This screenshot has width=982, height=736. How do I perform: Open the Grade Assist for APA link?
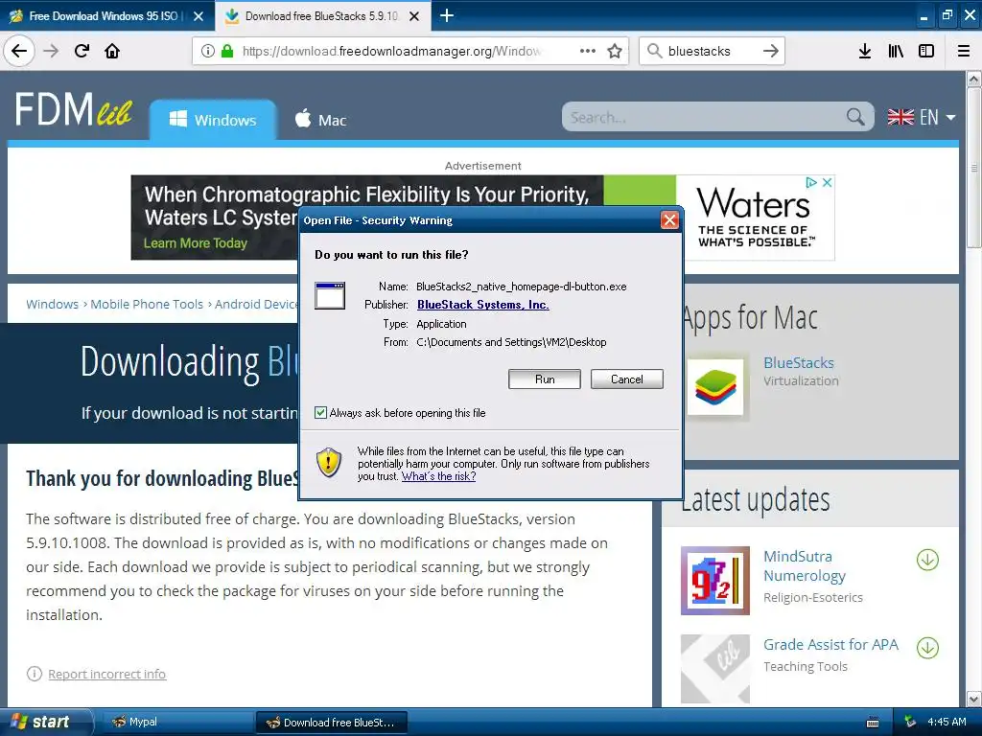click(830, 645)
